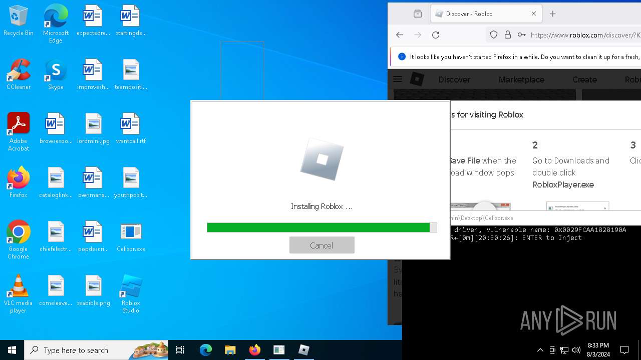The width and height of the screenshot is (641, 360).
Task: Click the key saved-login icon in address bar
Action: click(522, 35)
